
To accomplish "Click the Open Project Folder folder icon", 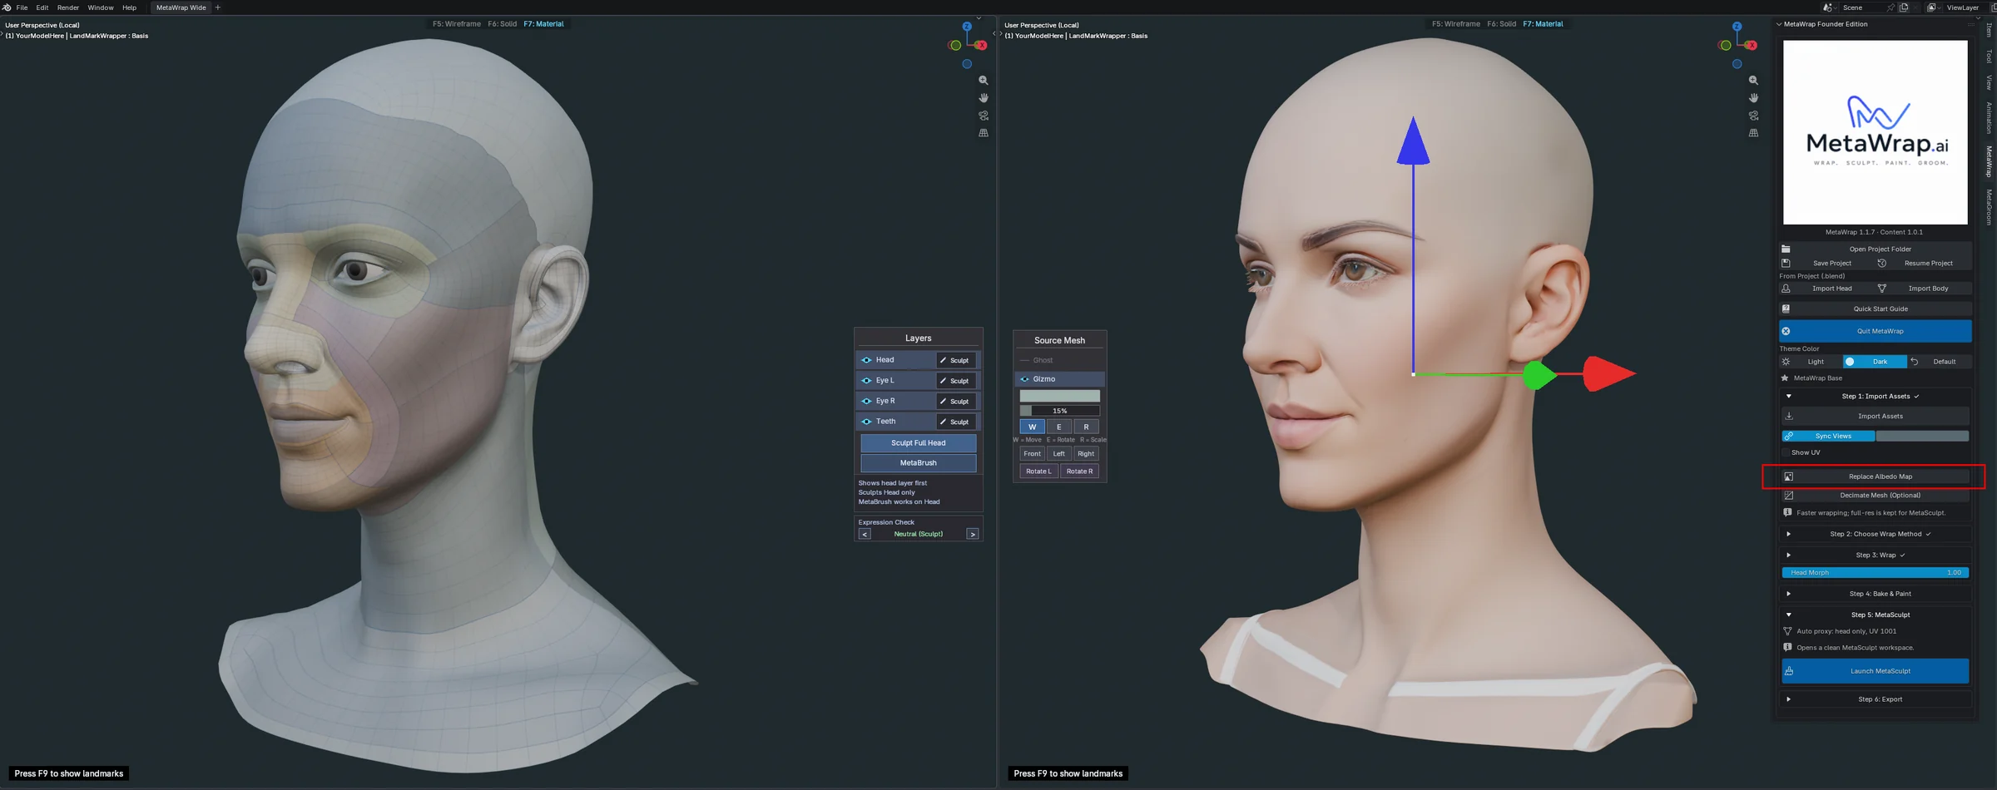I will [1786, 249].
